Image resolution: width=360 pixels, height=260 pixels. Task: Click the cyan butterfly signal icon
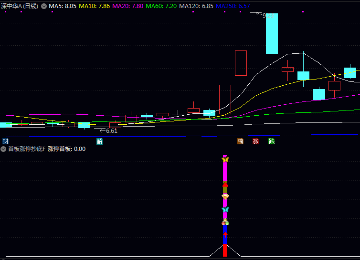(225, 210)
